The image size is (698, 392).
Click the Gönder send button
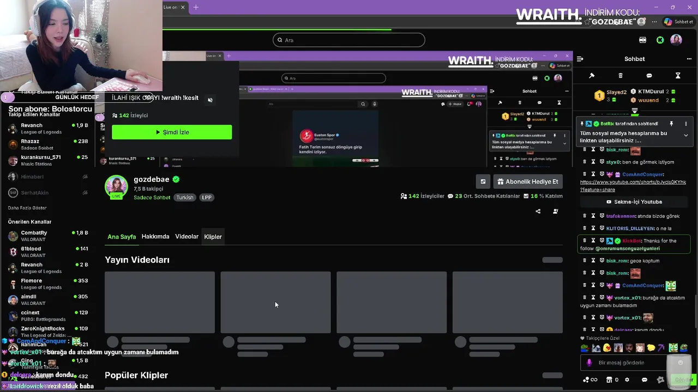[x=683, y=379]
